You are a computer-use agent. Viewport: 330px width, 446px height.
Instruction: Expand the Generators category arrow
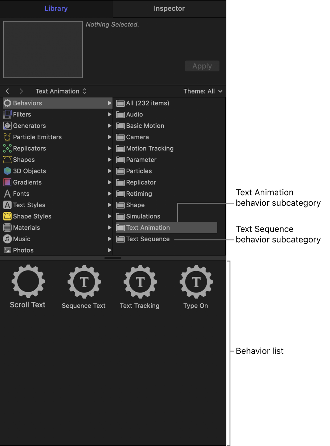tap(110, 125)
